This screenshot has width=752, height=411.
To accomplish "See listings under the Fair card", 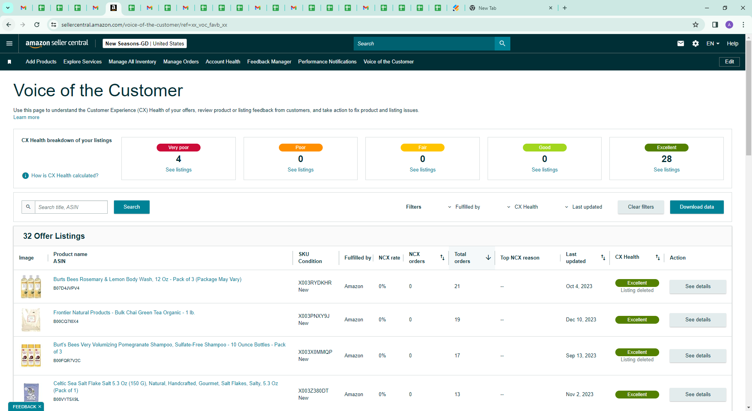I will (x=423, y=170).
